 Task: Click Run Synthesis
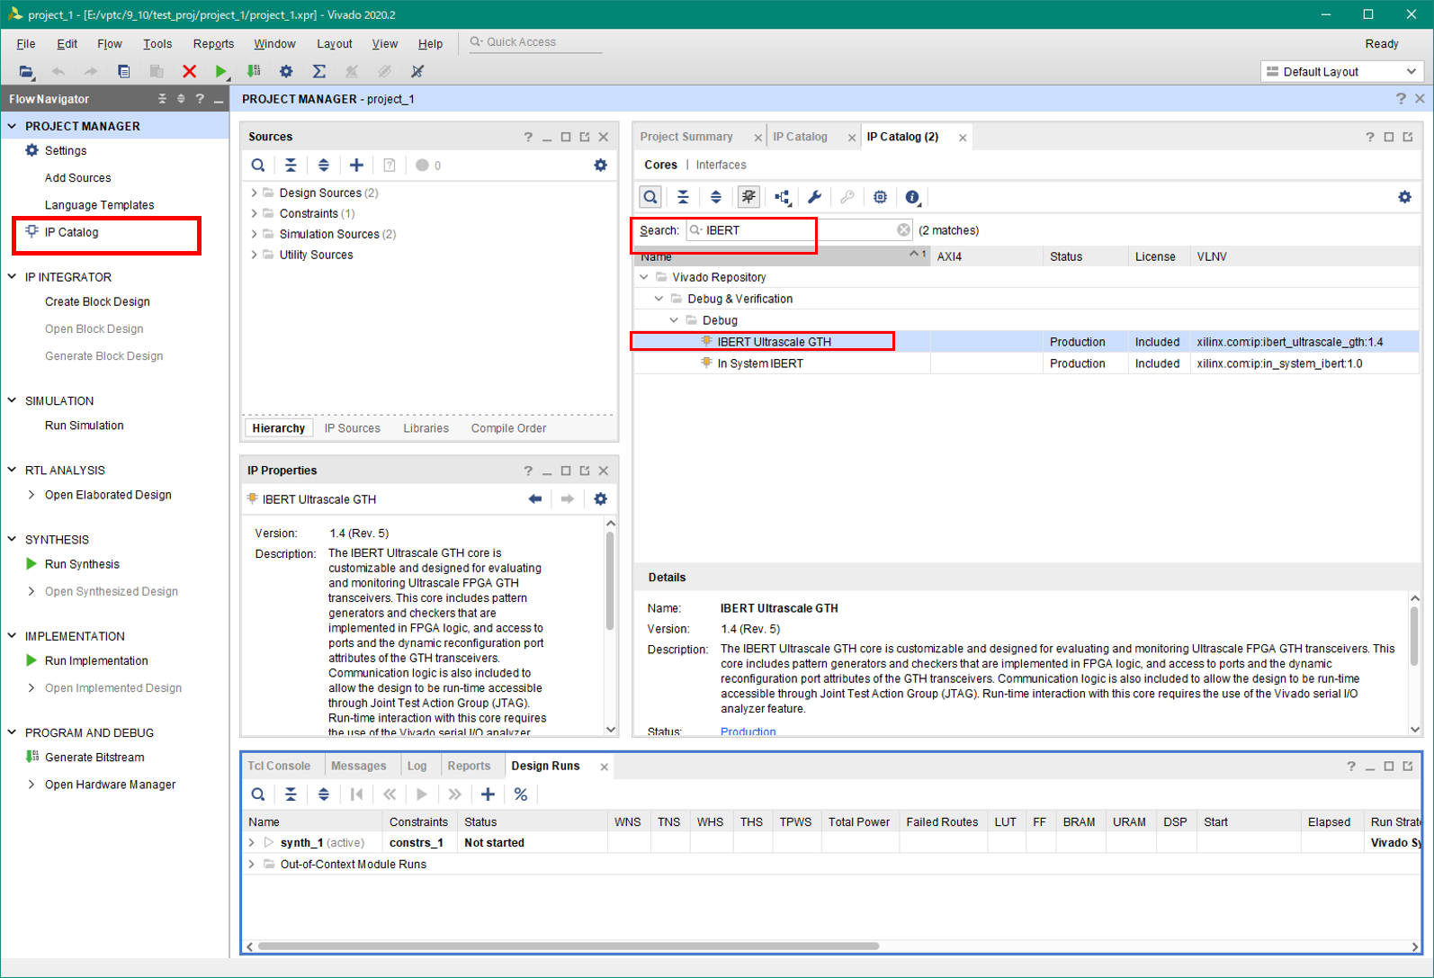tap(82, 564)
